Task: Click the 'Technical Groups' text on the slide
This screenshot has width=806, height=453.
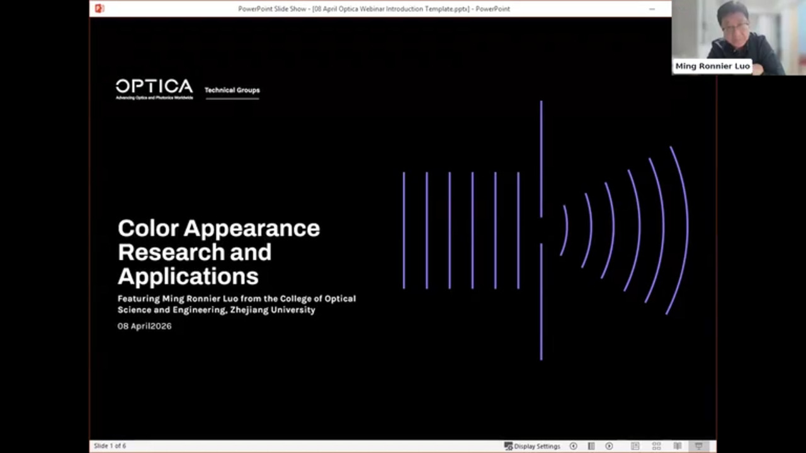Action: coord(232,90)
